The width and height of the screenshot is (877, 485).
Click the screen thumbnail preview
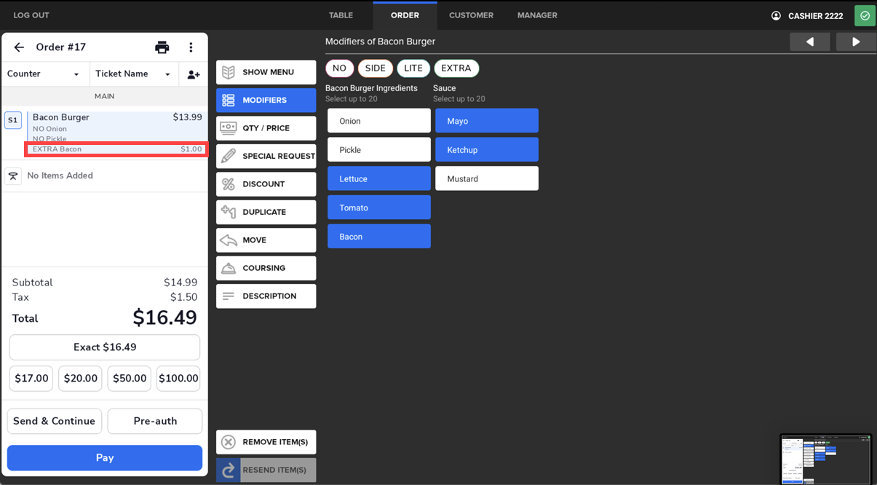(825, 459)
